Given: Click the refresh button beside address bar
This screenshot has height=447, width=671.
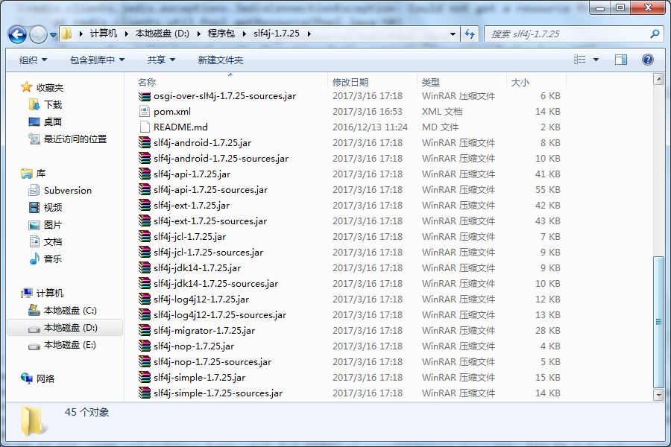Looking at the screenshot, I should 470,34.
